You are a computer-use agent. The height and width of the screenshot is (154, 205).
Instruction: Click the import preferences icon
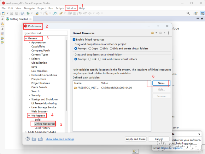point(34,139)
